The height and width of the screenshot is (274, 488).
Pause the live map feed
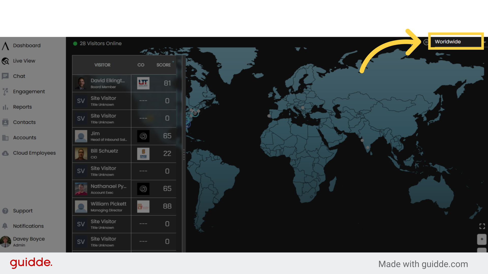point(426,42)
